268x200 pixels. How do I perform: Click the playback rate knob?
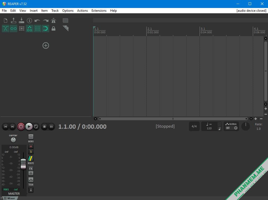point(246,126)
